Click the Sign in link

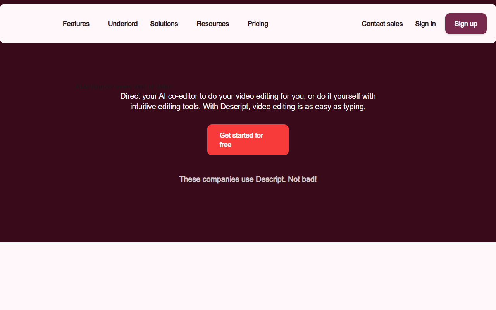[425, 24]
